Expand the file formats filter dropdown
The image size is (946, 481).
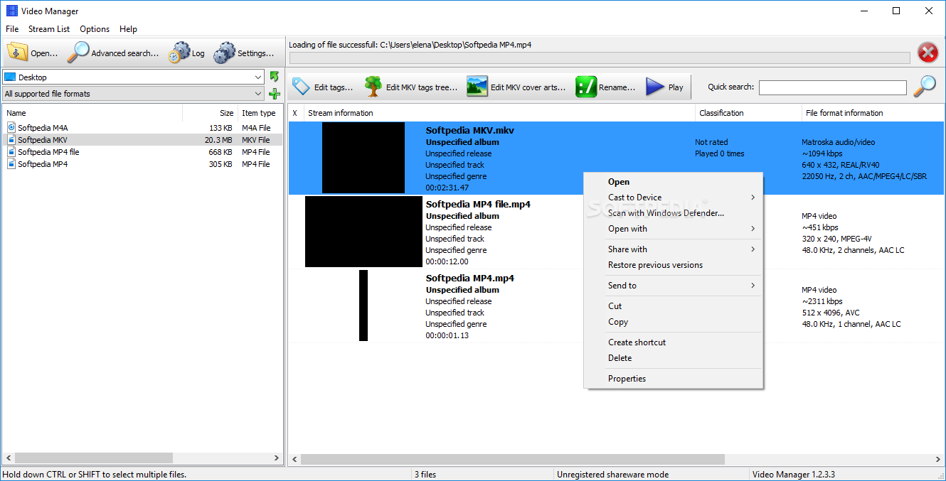tap(259, 93)
